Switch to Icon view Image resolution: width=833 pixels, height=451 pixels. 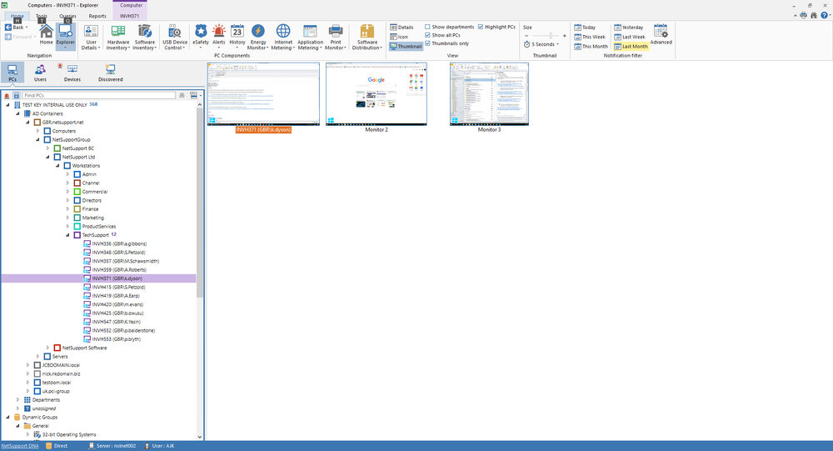[x=399, y=37]
